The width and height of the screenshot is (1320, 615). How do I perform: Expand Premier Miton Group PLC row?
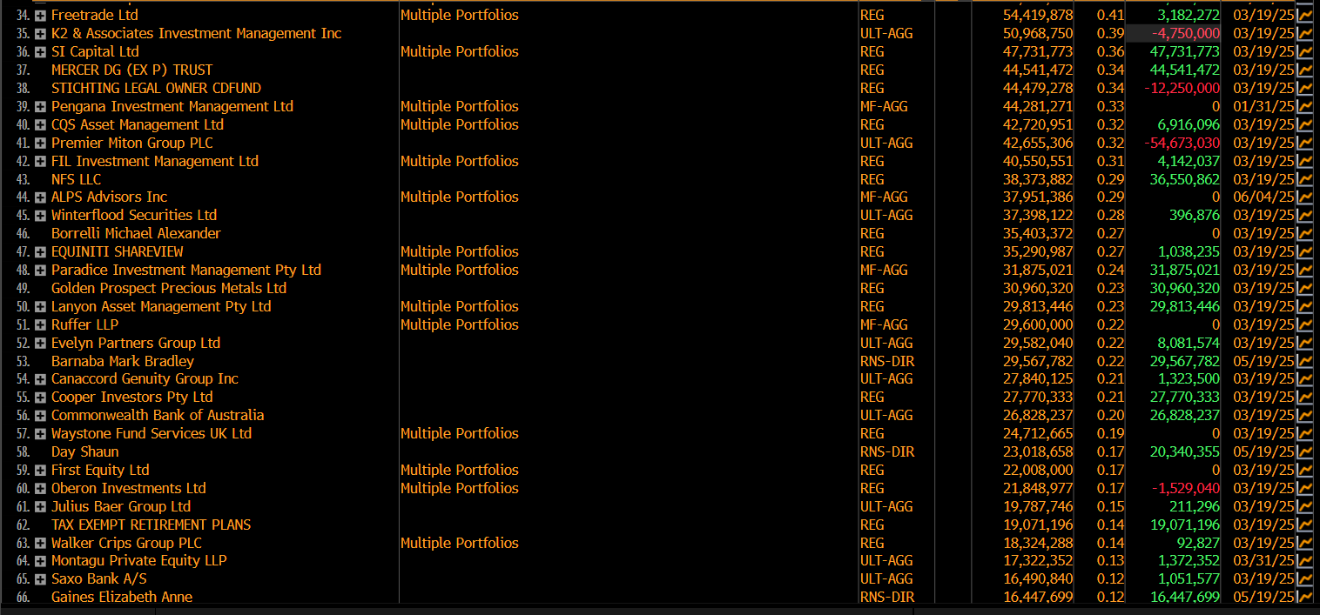[40, 143]
